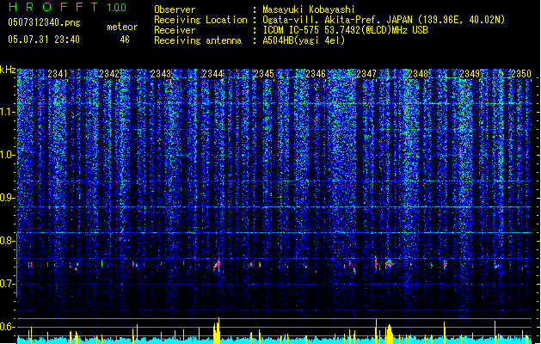
Task: Click the HROFFT program title
Action: coord(54,7)
